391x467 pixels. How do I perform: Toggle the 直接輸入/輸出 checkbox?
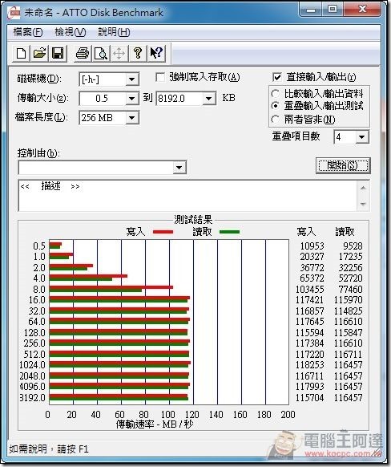pyautogui.click(x=276, y=78)
